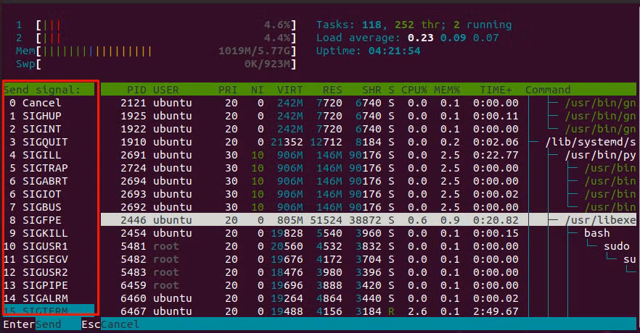Click the Send signal panel title

[x=42, y=90]
